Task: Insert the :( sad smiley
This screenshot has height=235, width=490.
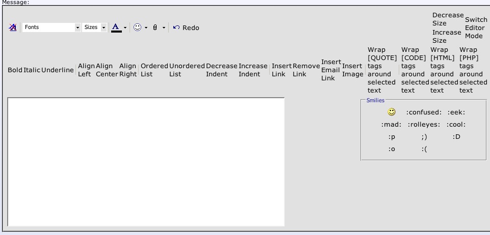Action: (x=424, y=149)
